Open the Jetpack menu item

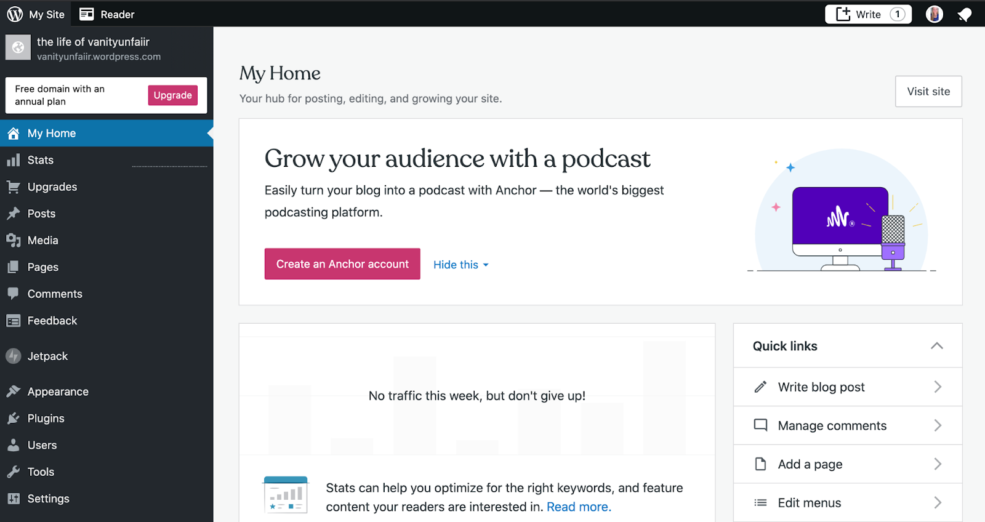point(107,356)
